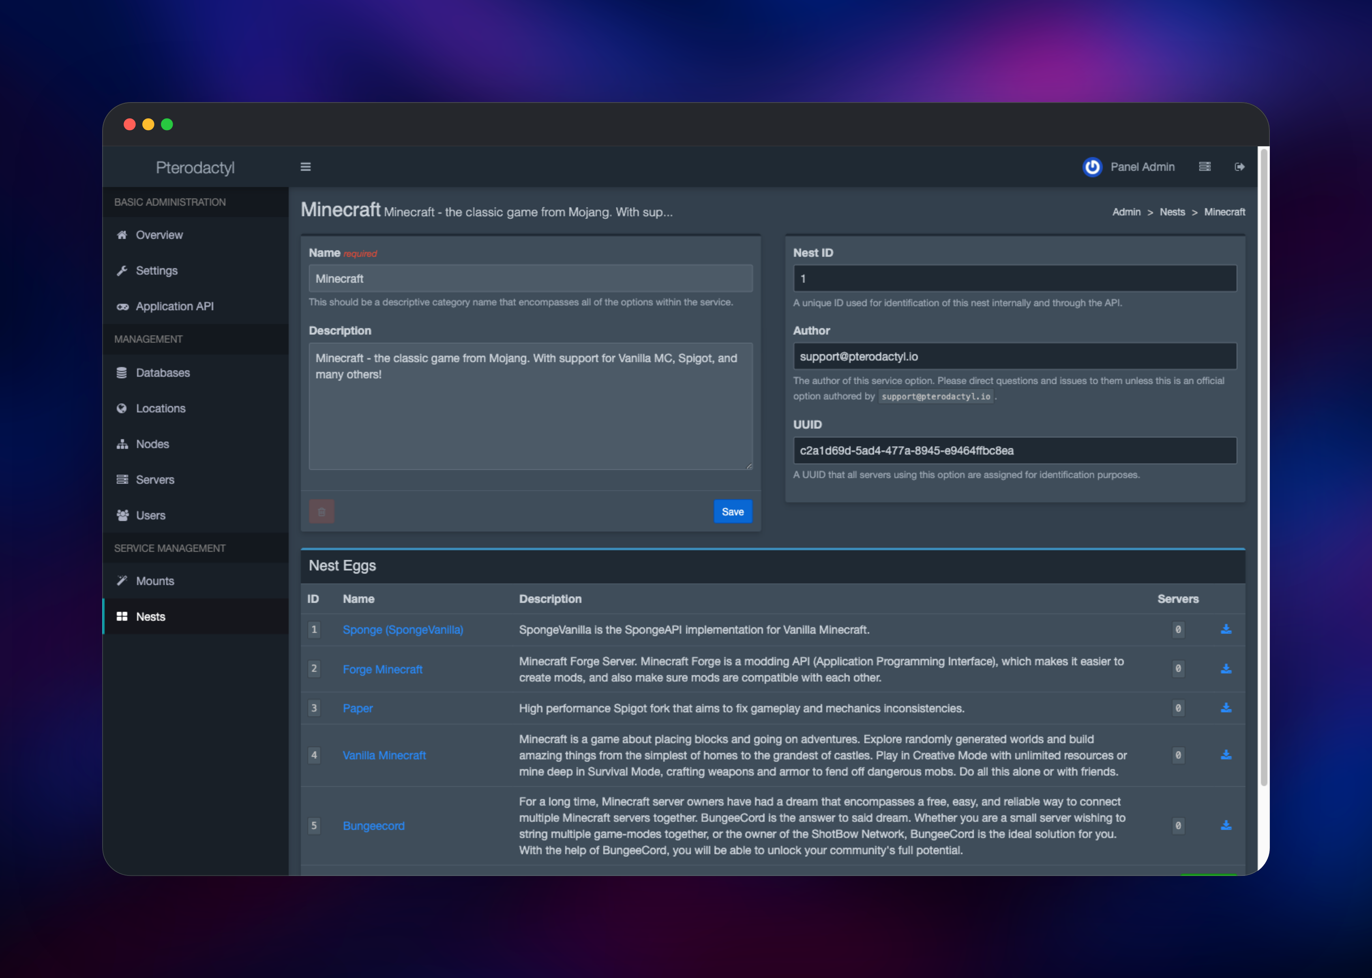Click the Nest ID field
Viewport: 1372px width, 978px height.
pyautogui.click(x=1015, y=279)
